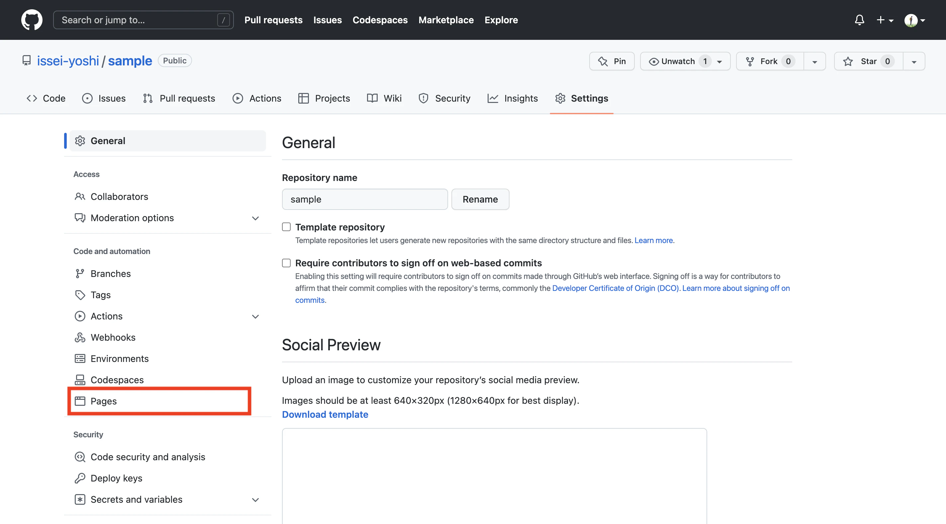Expand Secrets and variables section
Image resolution: width=946 pixels, height=524 pixels.
coord(255,500)
